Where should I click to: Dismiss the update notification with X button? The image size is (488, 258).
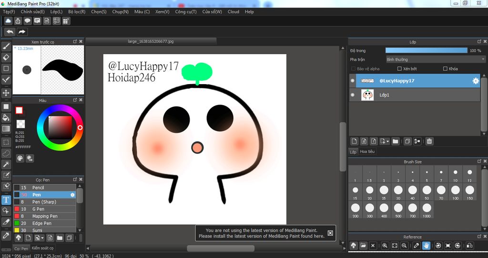[330, 233]
